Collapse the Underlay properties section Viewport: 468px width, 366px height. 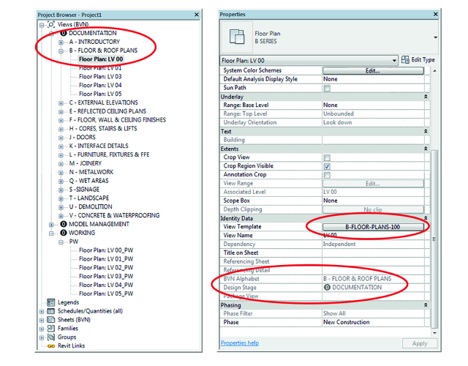pyautogui.click(x=426, y=97)
